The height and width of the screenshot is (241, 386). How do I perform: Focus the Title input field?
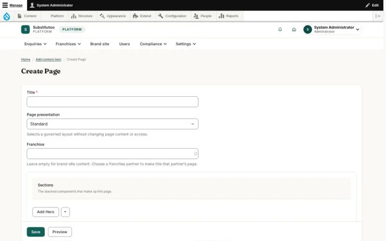pyautogui.click(x=112, y=102)
